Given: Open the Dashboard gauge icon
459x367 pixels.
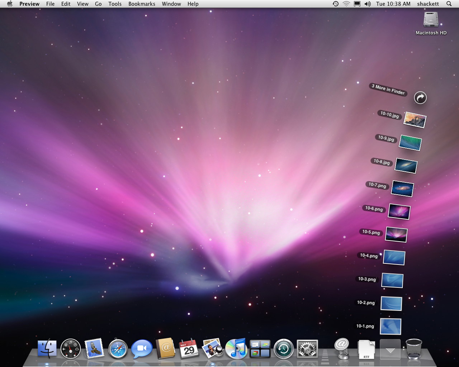Looking at the screenshot, I should 71,349.
